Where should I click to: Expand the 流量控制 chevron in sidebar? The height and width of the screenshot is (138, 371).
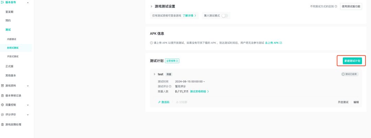[x=28, y=105]
